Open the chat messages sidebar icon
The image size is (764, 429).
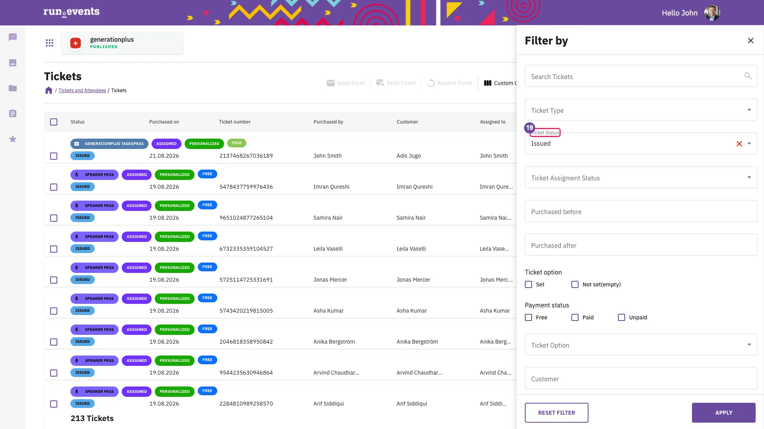[13, 37]
